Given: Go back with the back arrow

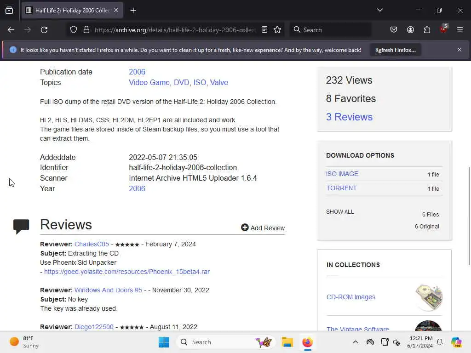Looking at the screenshot, I should tap(11, 30).
